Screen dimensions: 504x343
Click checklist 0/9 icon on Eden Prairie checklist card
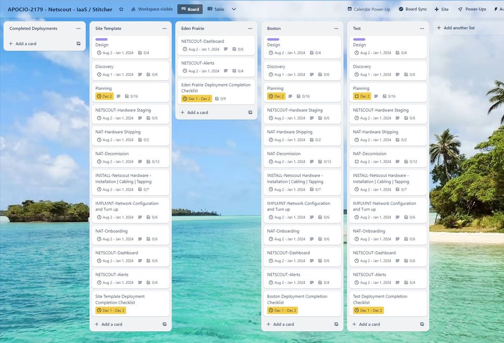tap(217, 99)
